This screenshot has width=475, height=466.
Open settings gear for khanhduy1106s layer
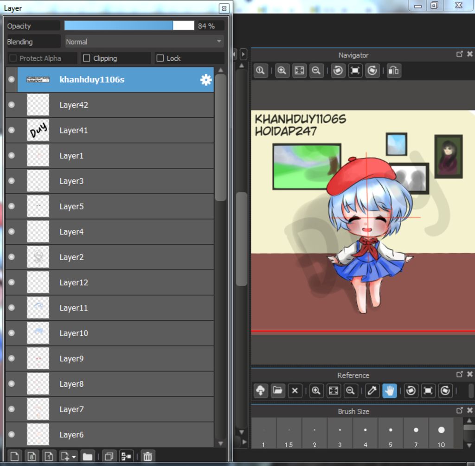point(206,80)
